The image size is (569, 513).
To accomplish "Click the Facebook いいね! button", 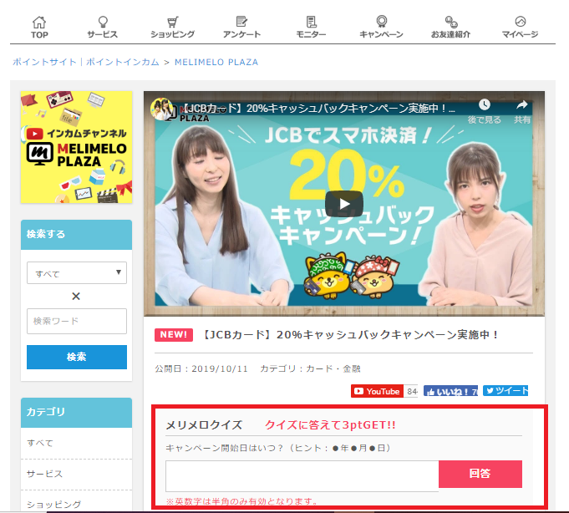I will (450, 391).
